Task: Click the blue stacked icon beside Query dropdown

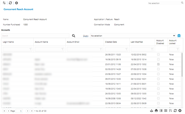Action: click(x=179, y=36)
